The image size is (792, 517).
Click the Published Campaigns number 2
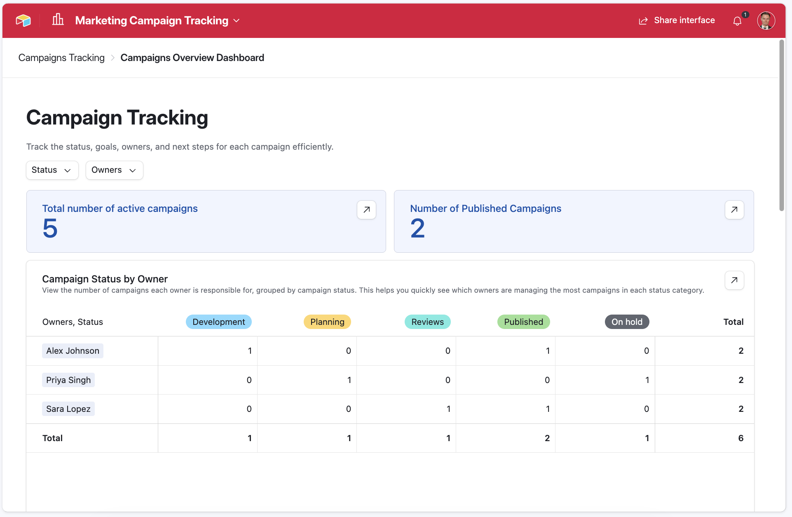417,228
